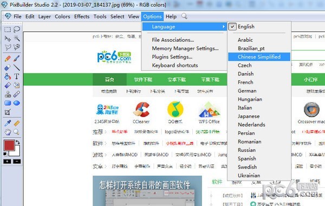The image size is (325, 206).
Task: Select the text T tool
Action: pyautogui.click(x=17, y=76)
